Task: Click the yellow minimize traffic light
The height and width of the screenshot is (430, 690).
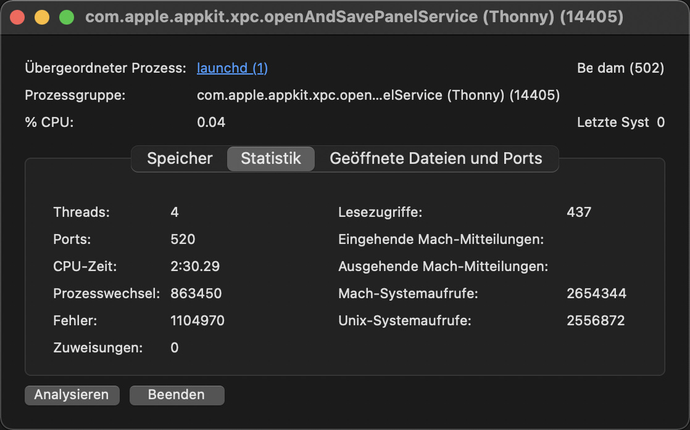Action: [x=41, y=17]
